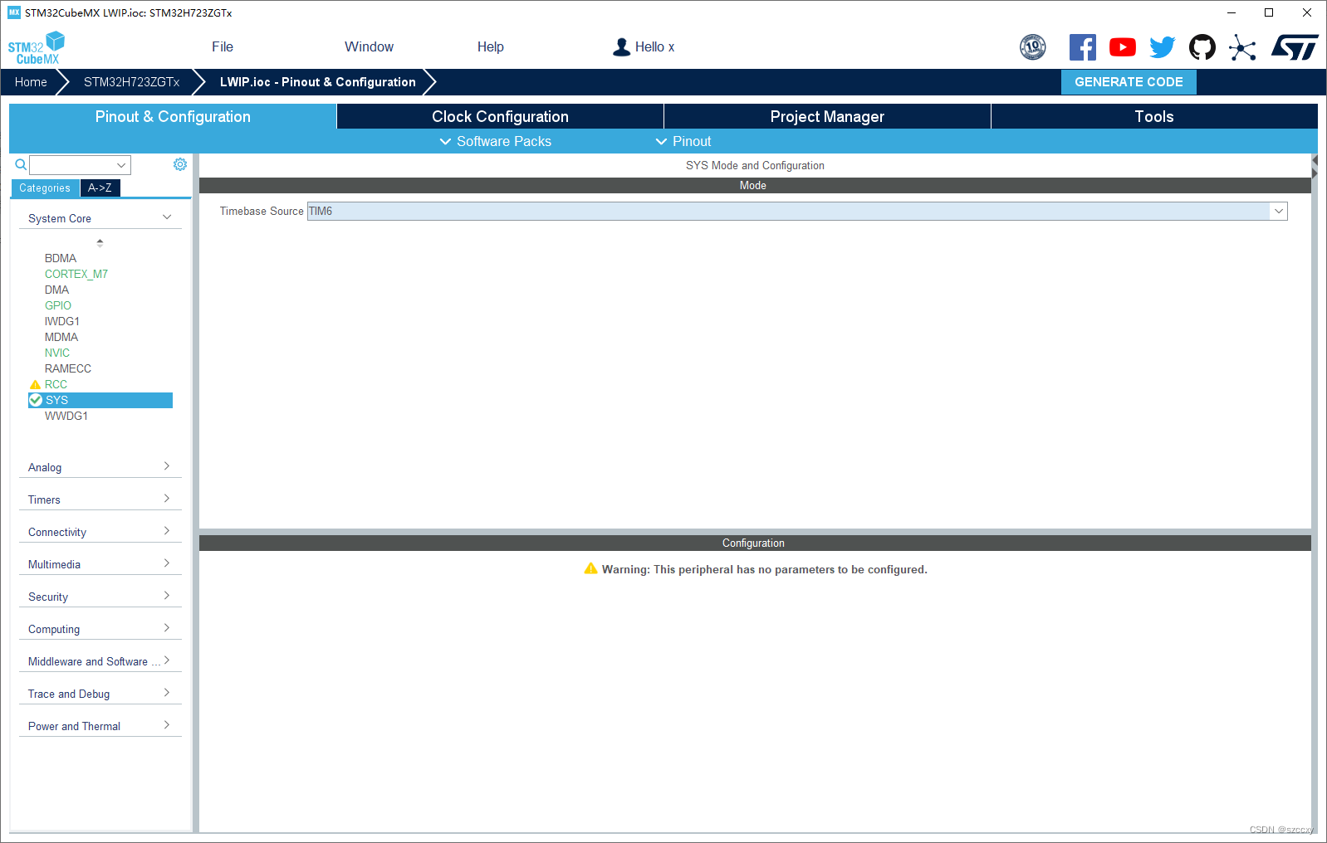Open the Twitter bird icon link

(1163, 47)
